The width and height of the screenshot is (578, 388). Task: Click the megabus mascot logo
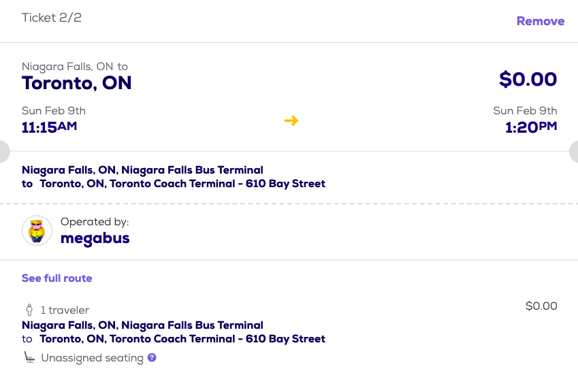pyautogui.click(x=37, y=231)
